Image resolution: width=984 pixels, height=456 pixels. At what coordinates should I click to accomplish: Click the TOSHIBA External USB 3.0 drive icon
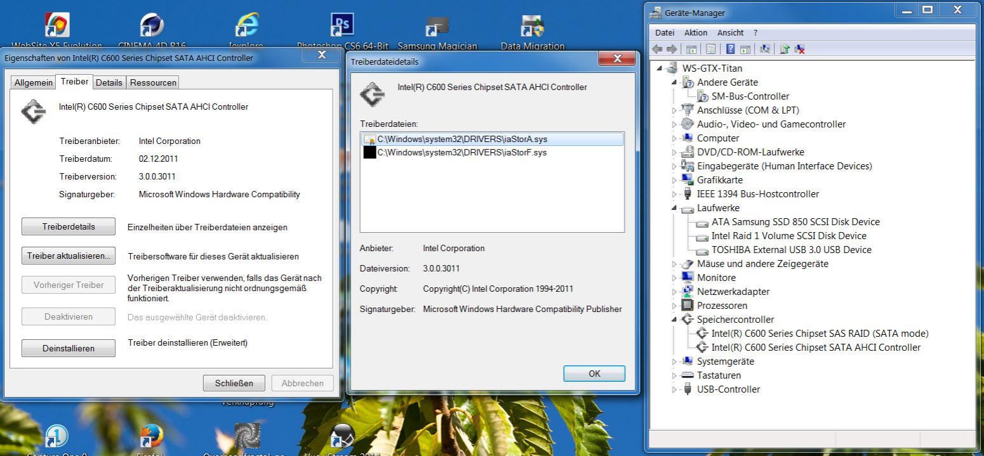pos(702,251)
